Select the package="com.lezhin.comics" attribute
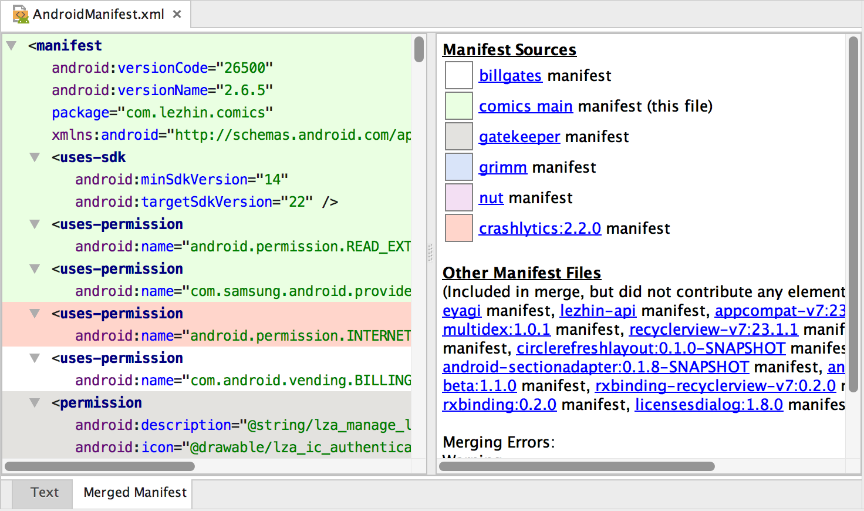Viewport: 864px width, 511px height. coord(163,112)
